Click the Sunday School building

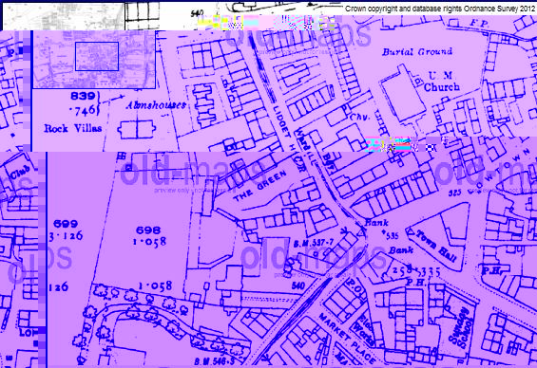pos(461,327)
